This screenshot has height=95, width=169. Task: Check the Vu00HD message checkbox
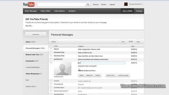click(x=51, y=81)
